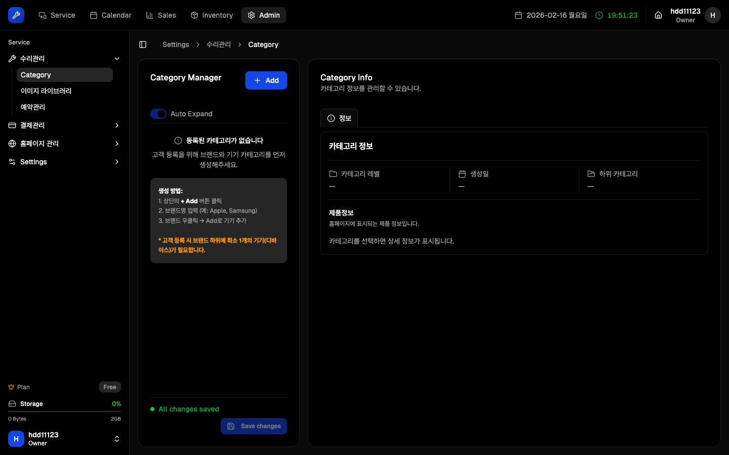Open the account switcher for hdd11123
The image size is (729, 455).
tap(116, 439)
